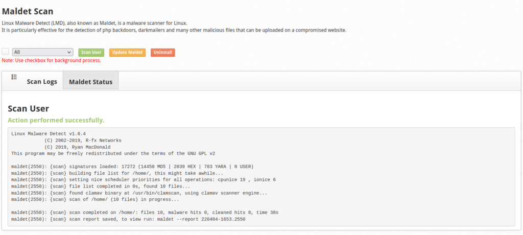Enable the background process checkbox
Viewport: 523px width, 235px height.
(x=6, y=52)
